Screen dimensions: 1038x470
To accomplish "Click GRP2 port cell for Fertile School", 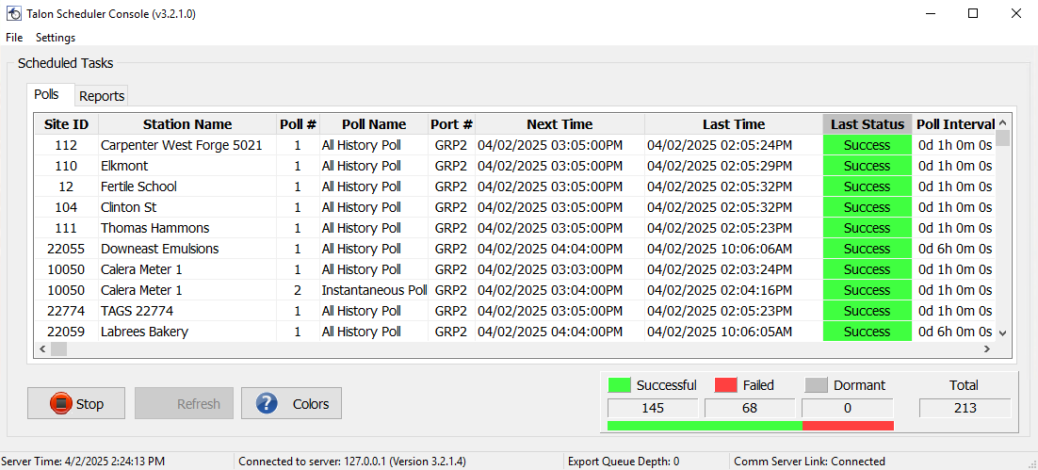I will [x=451, y=186].
